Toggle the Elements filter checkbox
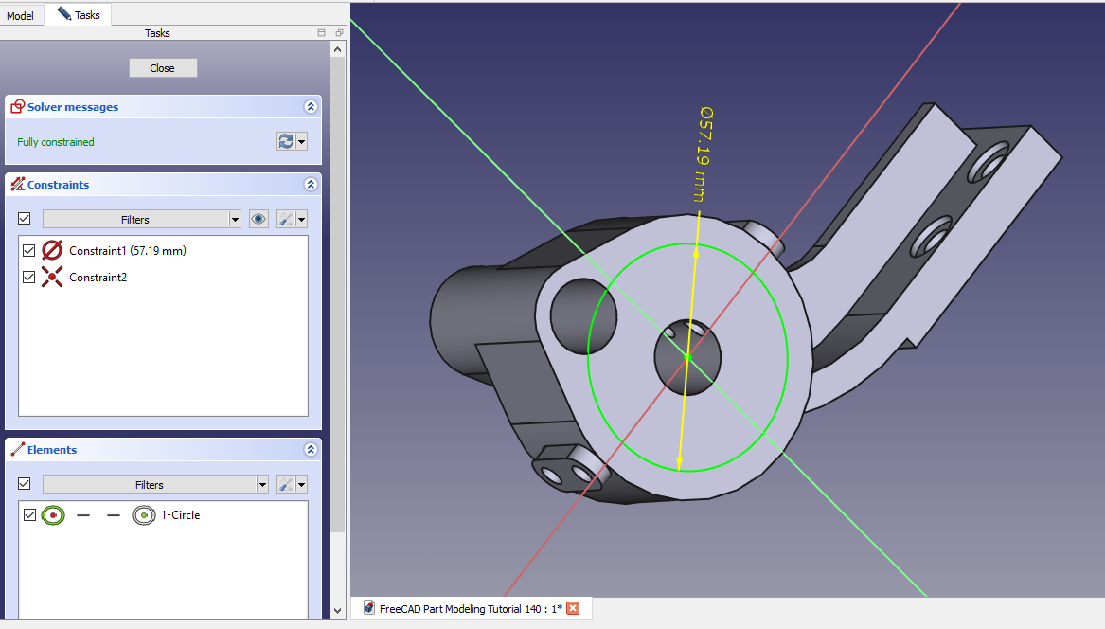1105x629 pixels. tap(25, 484)
